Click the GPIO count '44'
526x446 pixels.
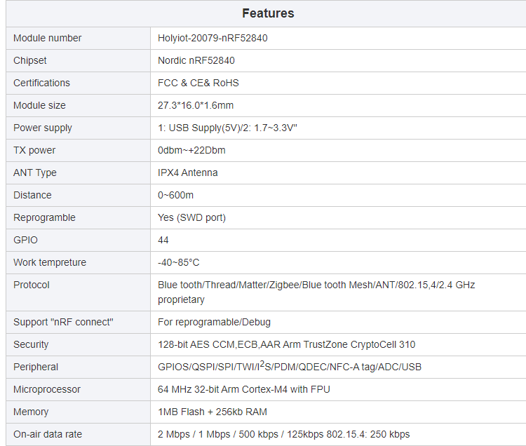click(x=163, y=240)
